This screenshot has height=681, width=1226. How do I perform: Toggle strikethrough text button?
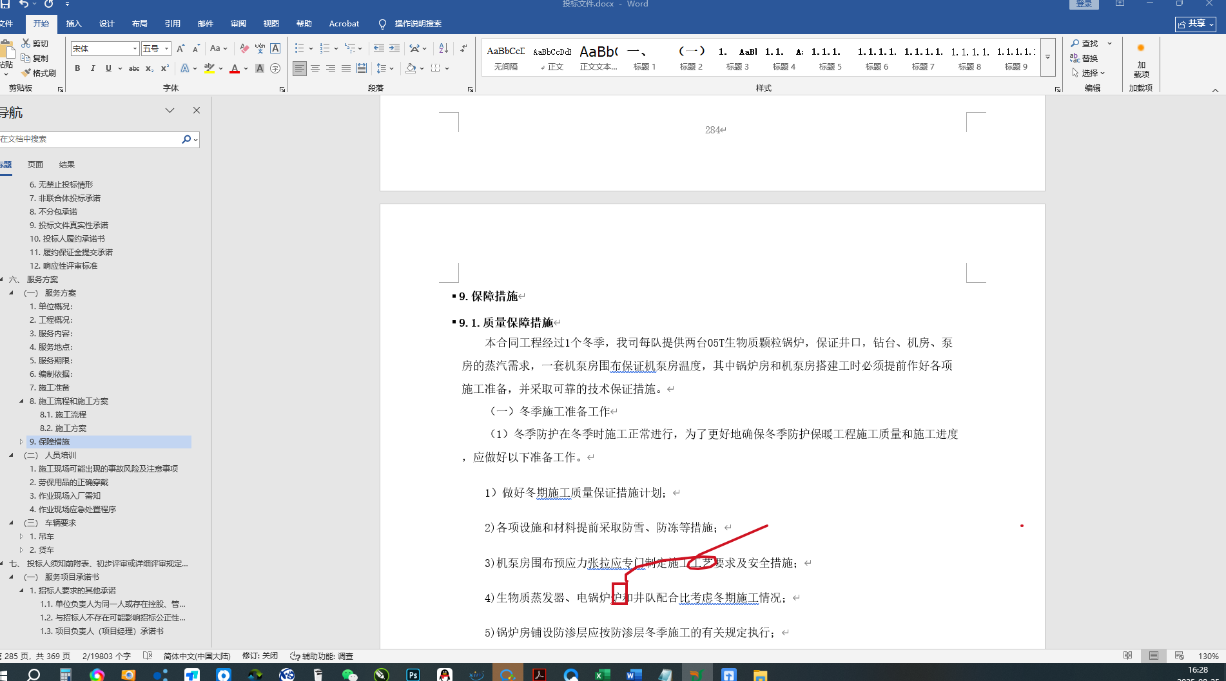(134, 68)
